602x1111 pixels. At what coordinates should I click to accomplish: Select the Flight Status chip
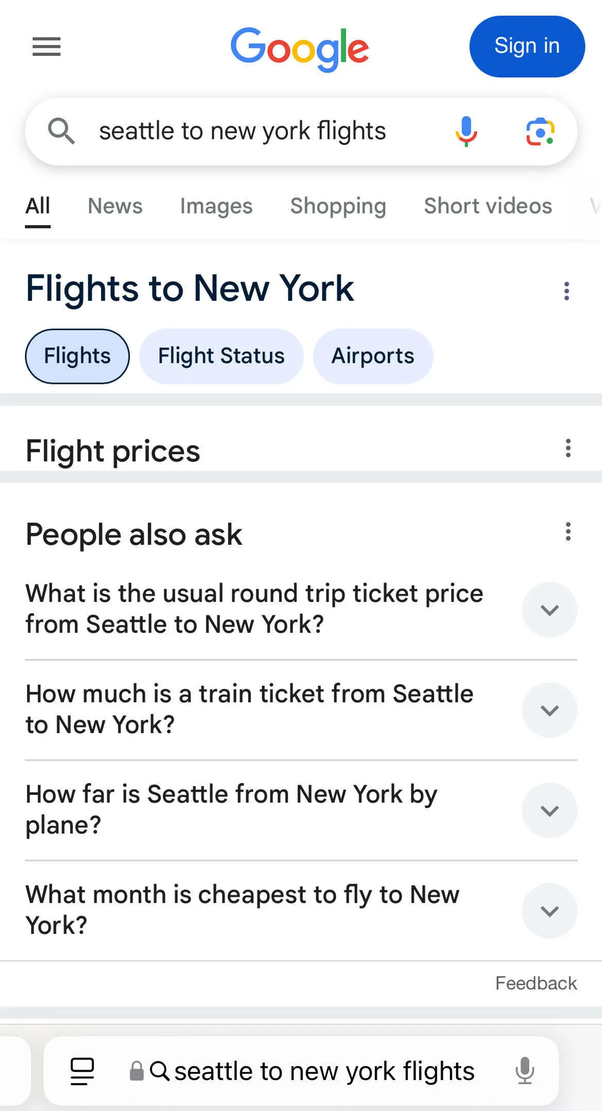221,356
